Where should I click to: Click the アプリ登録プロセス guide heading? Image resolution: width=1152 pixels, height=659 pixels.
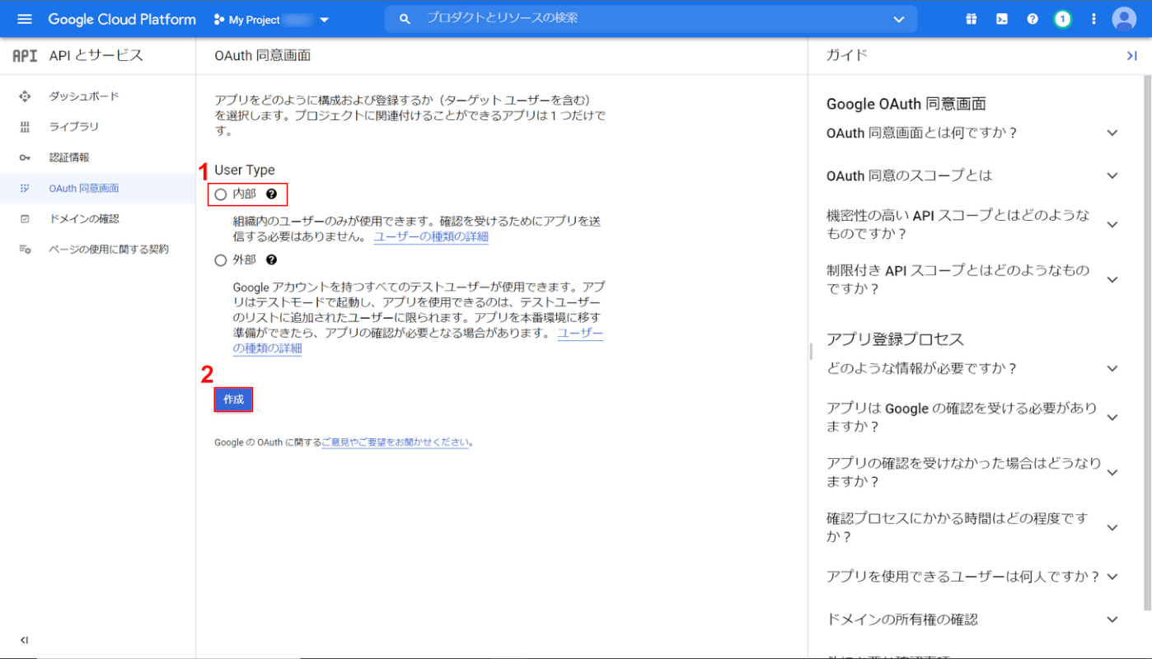895,339
